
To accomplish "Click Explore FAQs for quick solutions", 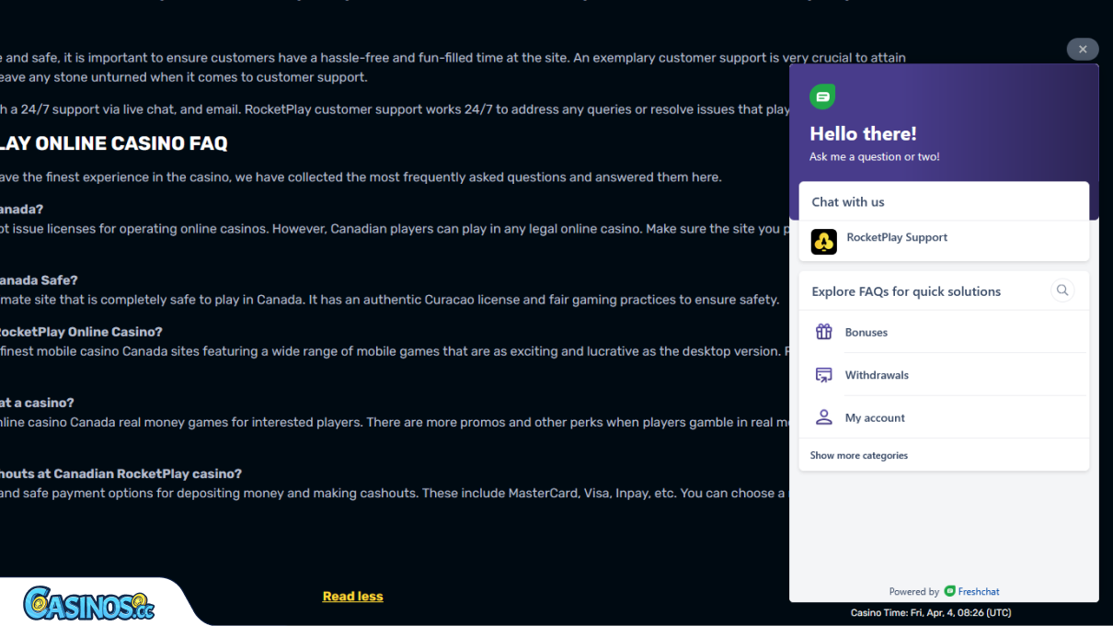I will click(906, 291).
